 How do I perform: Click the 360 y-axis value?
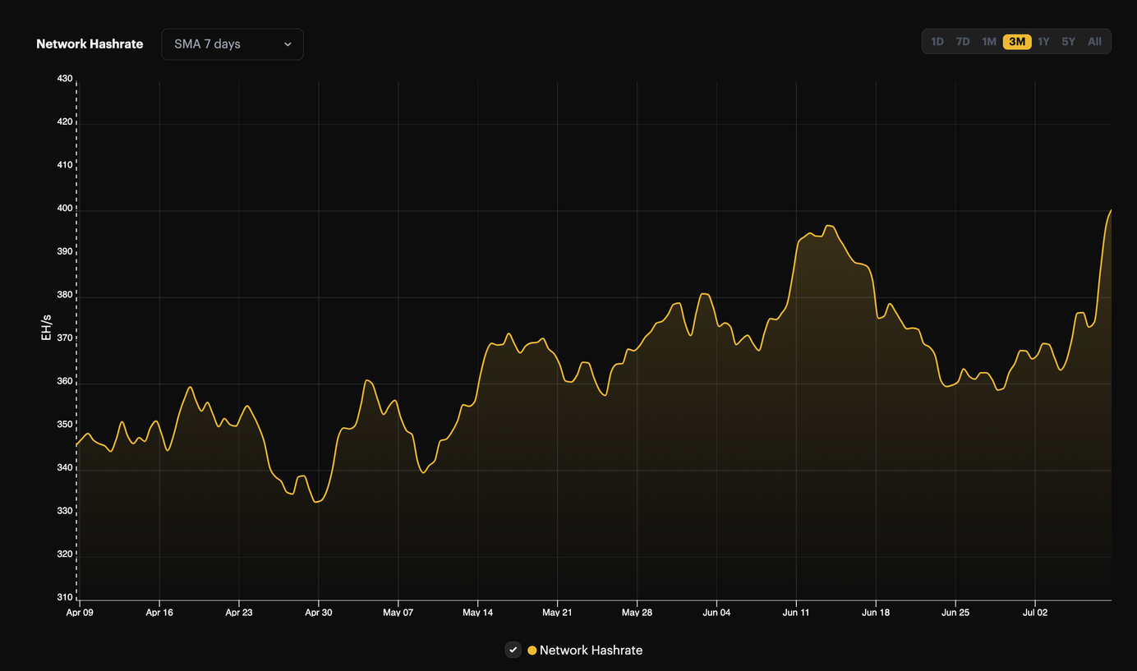point(64,382)
